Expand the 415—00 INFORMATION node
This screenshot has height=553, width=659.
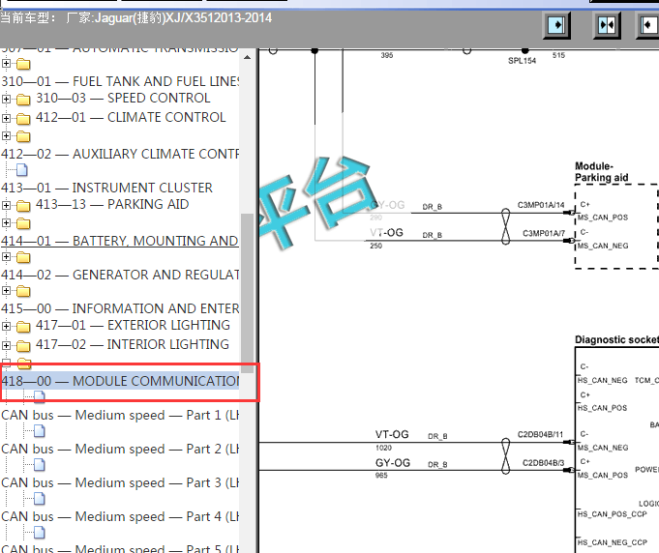click(6, 291)
